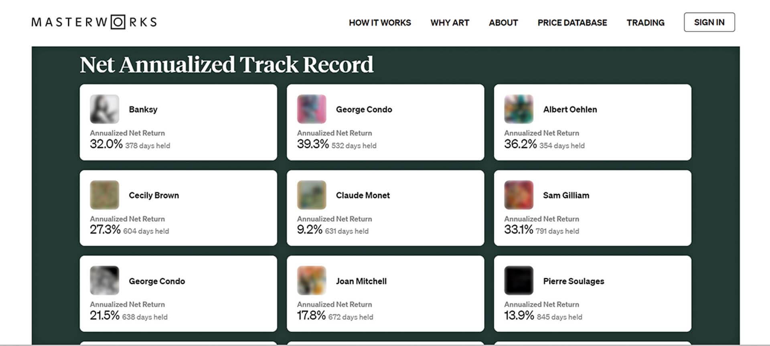Click the Banksy artwork thumbnail
Viewport: 770px width, 346px height.
[x=104, y=109]
